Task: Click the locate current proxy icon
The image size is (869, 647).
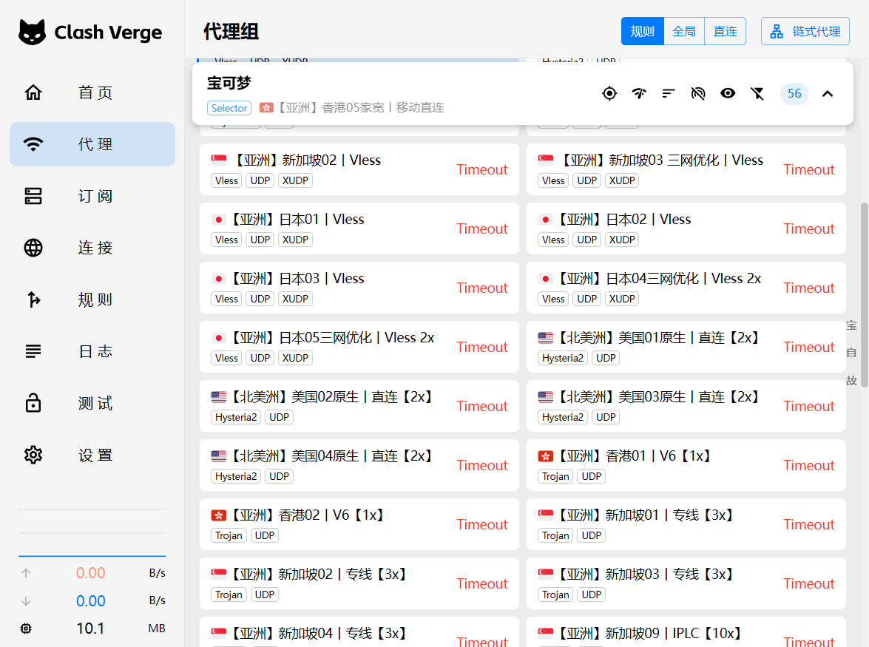Action: pos(609,94)
